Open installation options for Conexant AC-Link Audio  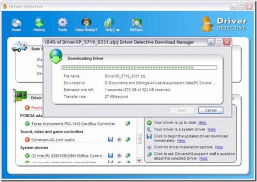[x=119, y=140]
